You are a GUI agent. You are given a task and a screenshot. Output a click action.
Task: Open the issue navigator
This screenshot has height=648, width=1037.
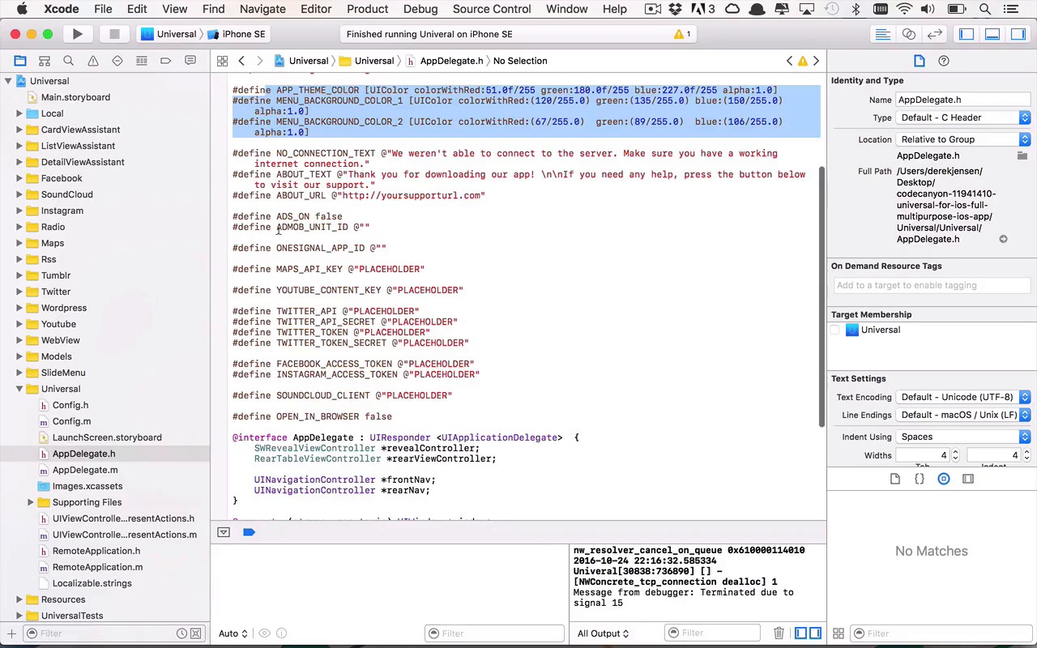93,61
